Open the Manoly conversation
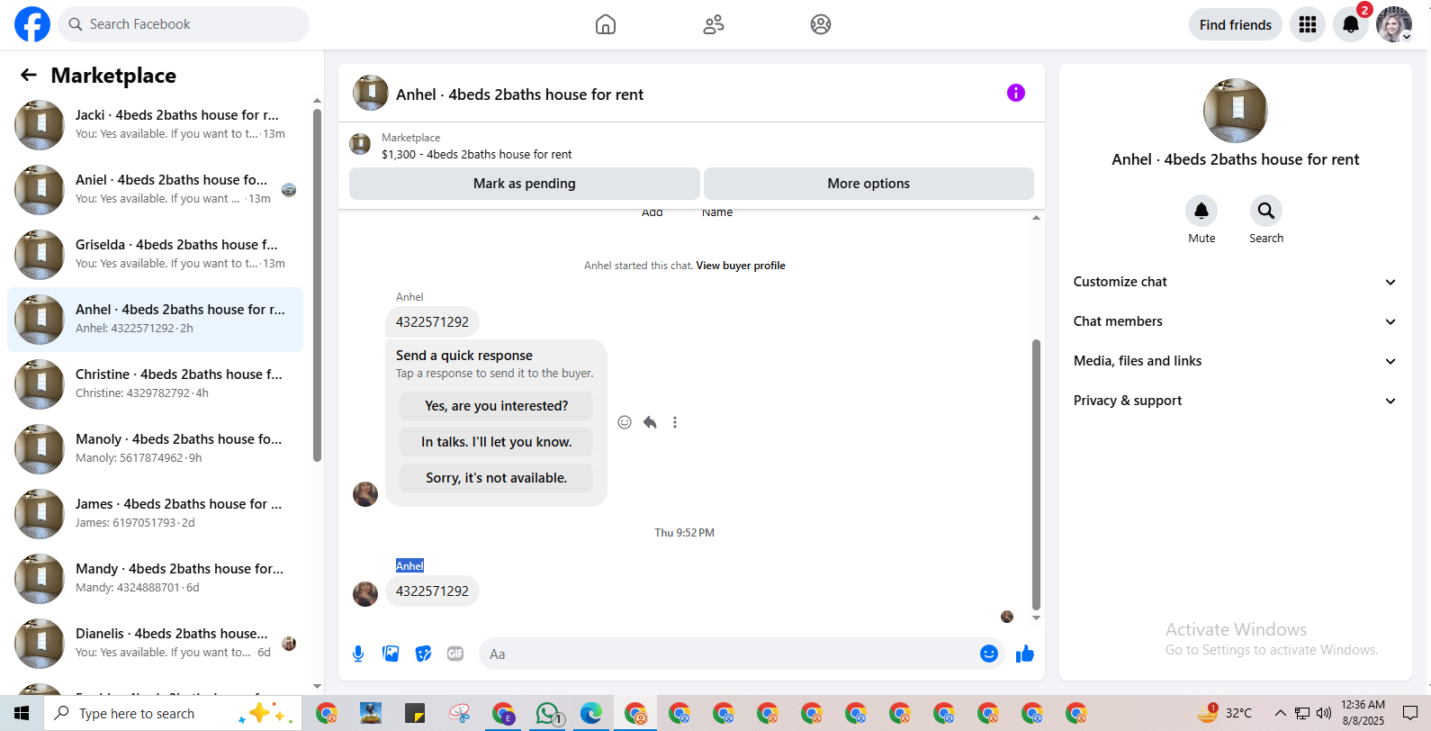 pyautogui.click(x=155, y=449)
